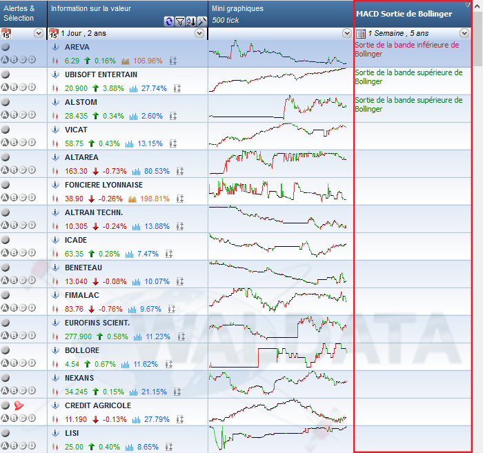Toggle the grey selection circle for ALSTOM
Viewport: 483px width, 453px height.
pos(6,102)
